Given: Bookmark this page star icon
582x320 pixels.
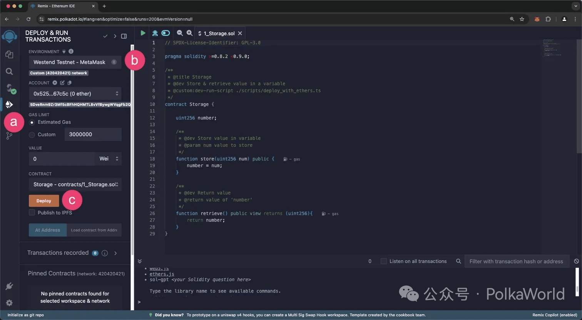Looking at the screenshot, I should tap(522, 19).
